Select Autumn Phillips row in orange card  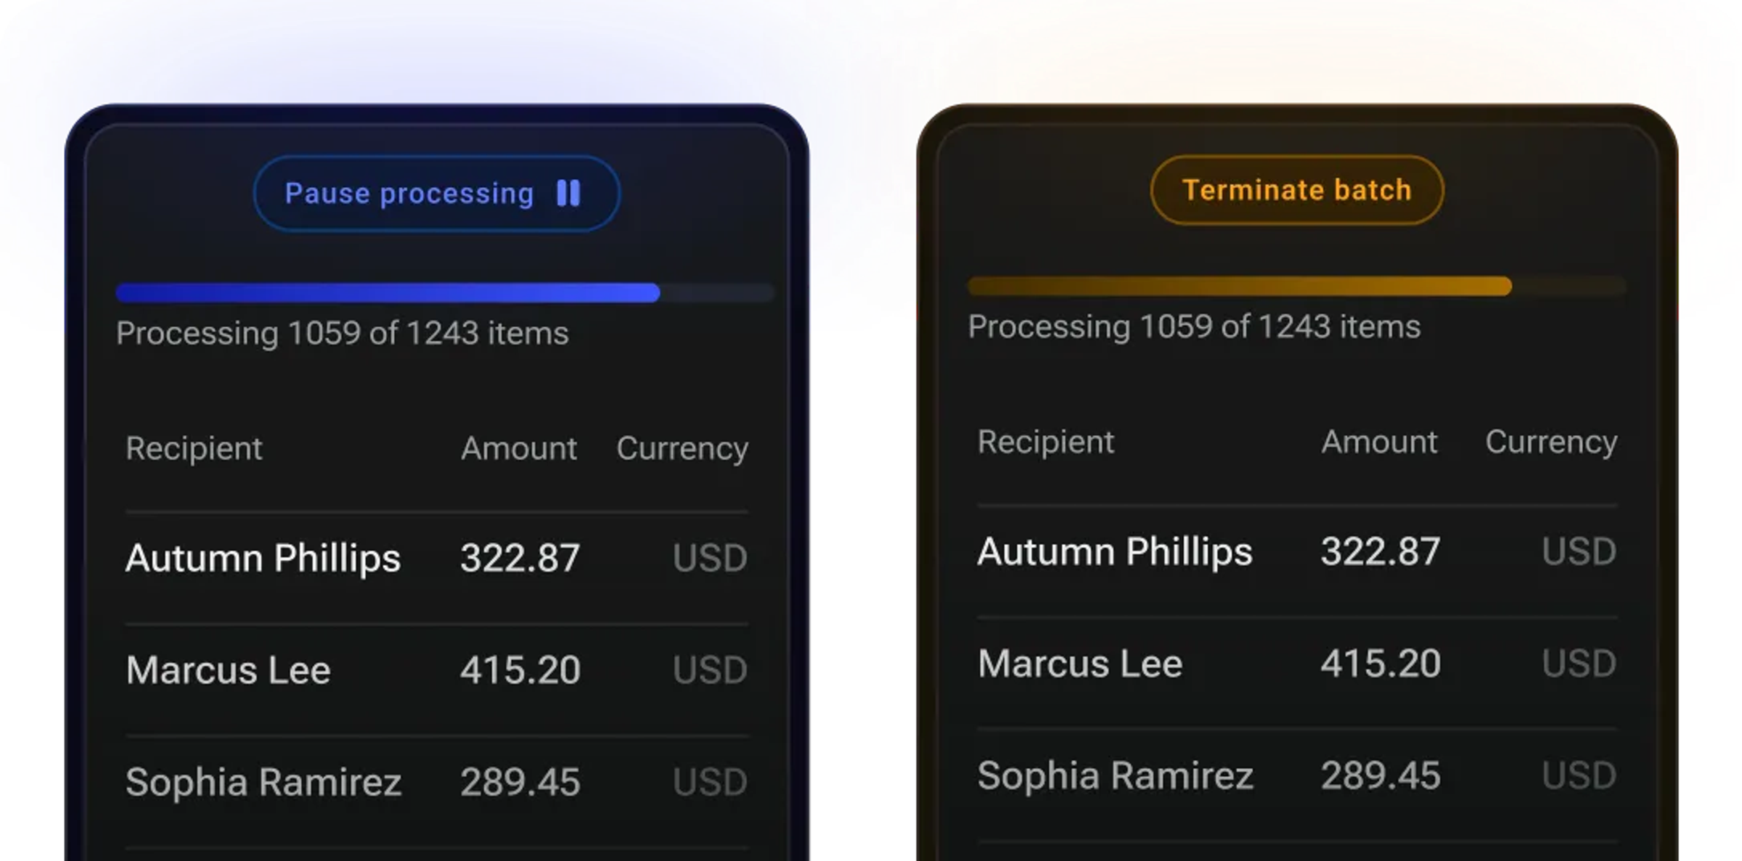click(1297, 552)
